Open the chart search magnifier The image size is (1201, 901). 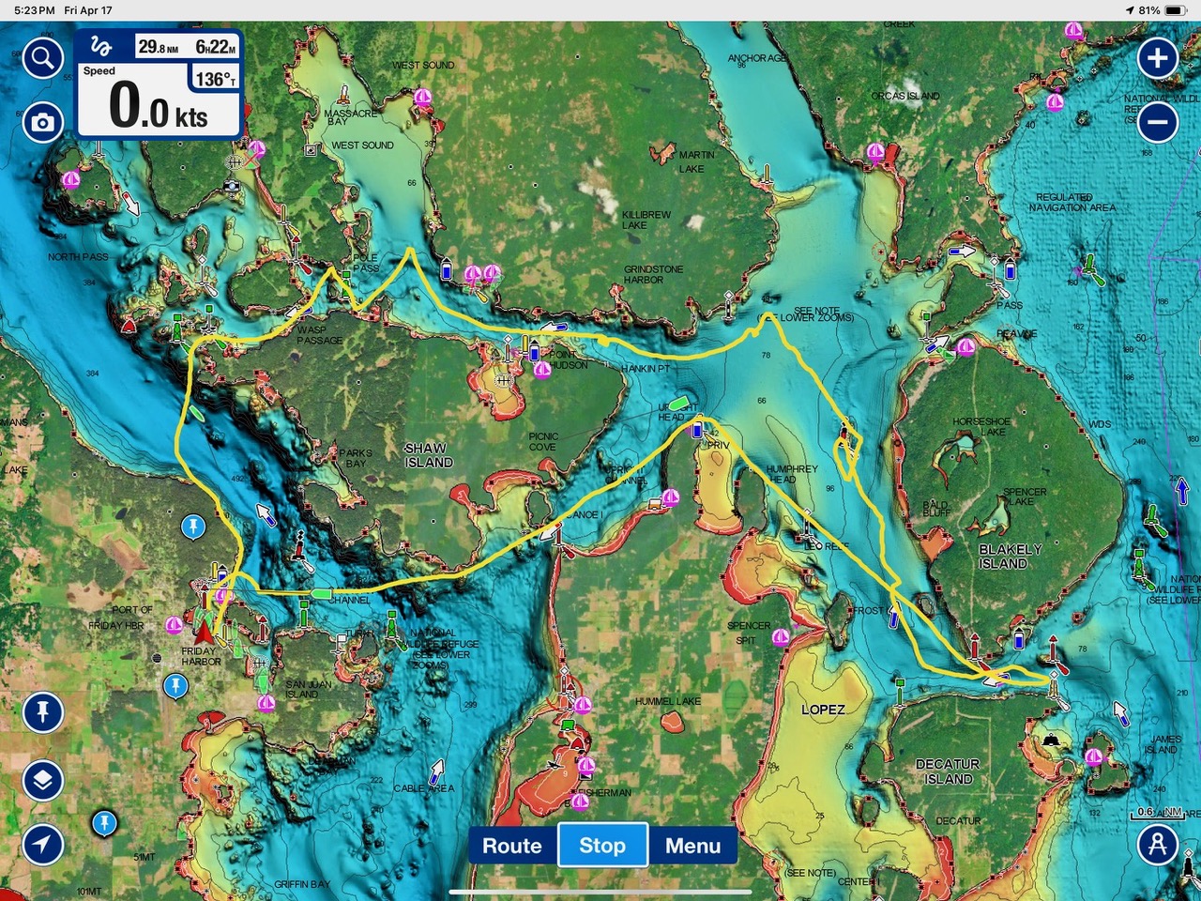point(42,59)
